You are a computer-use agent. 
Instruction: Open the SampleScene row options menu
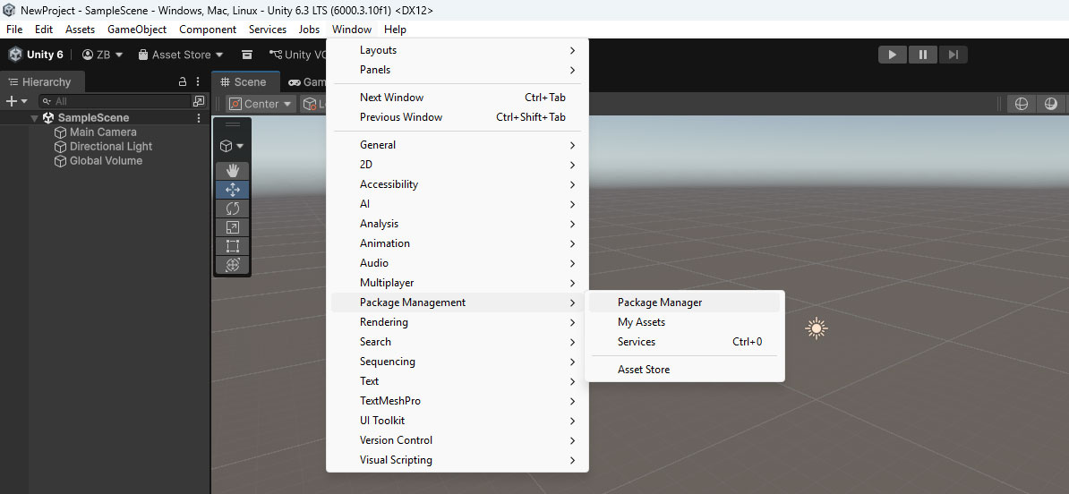pyautogui.click(x=199, y=118)
